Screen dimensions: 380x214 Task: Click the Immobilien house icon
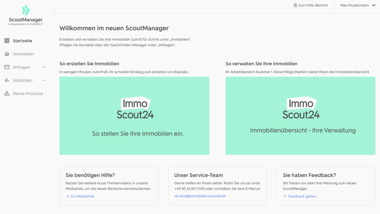[7, 54]
